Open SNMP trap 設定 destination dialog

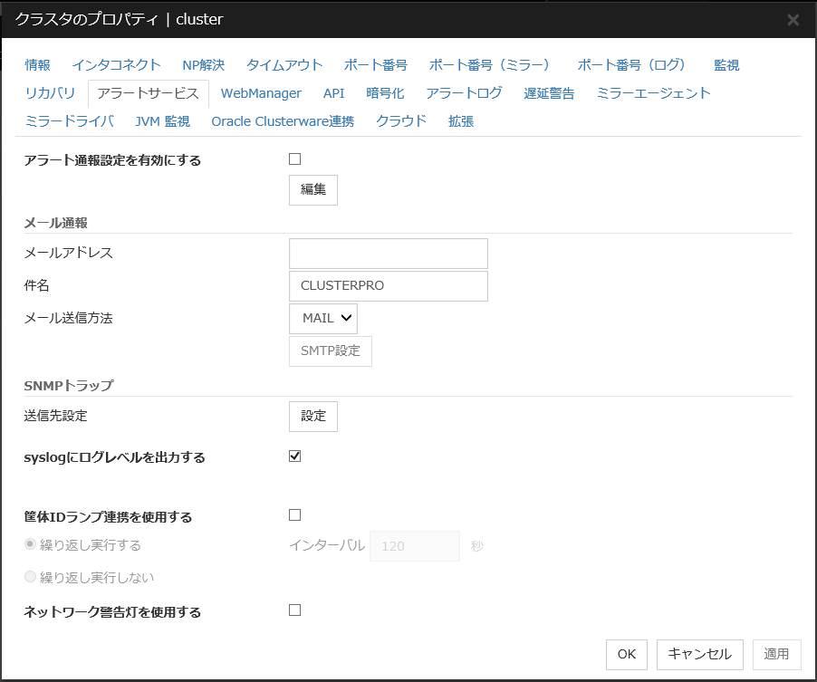(x=312, y=416)
